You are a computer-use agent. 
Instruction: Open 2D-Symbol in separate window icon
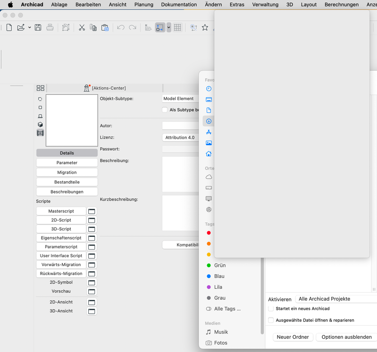(x=92, y=283)
